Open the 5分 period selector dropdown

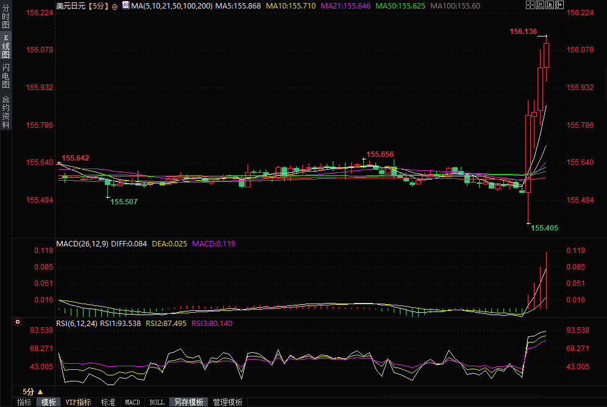33,391
